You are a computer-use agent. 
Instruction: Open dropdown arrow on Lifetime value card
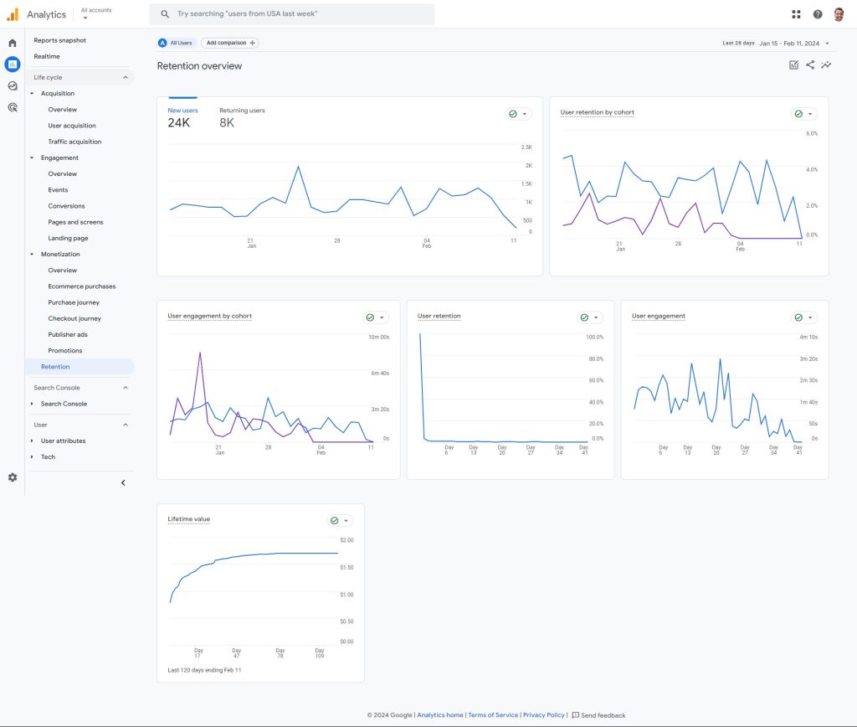(346, 521)
